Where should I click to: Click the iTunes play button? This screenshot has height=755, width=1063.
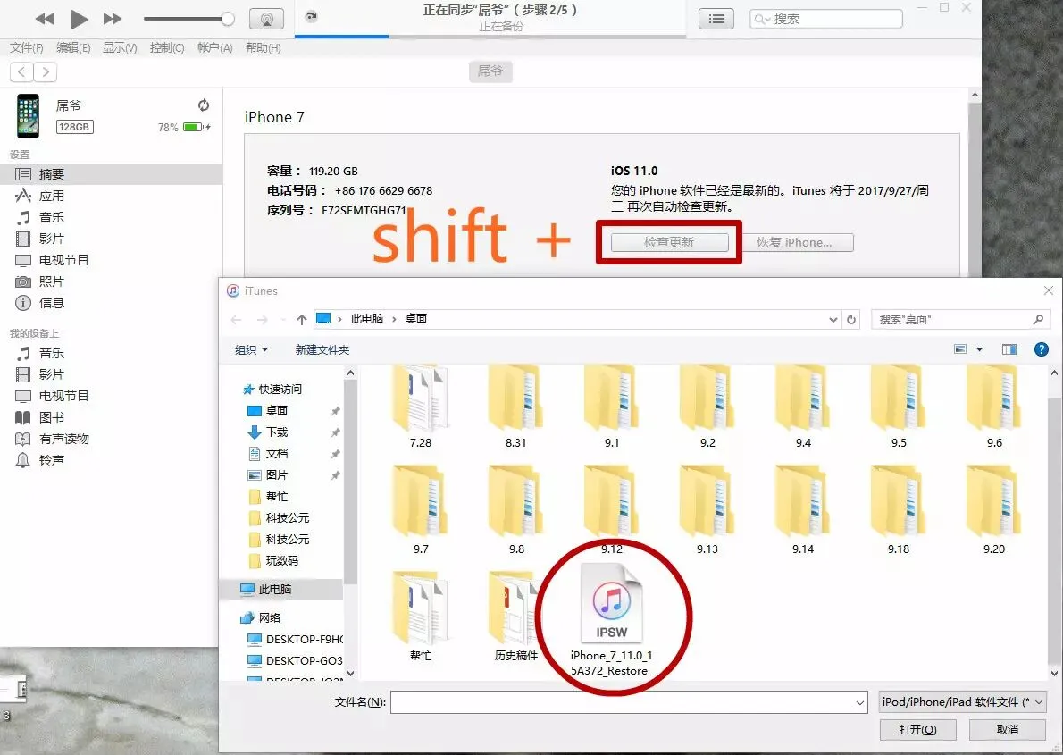pos(80,19)
